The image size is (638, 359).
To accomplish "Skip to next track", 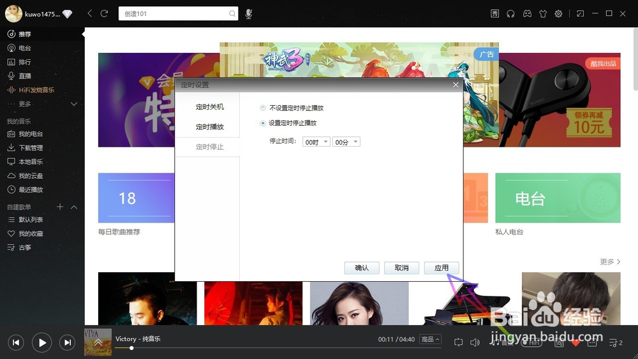I will point(68,342).
